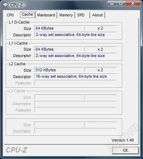The image size is (143, 159).
Task: Click the OK button
Action: pos(125,150)
